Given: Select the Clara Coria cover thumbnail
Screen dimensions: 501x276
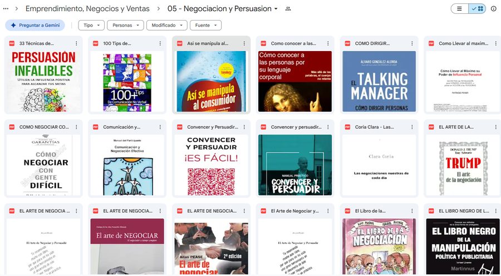Looking at the screenshot, I should point(379,165).
